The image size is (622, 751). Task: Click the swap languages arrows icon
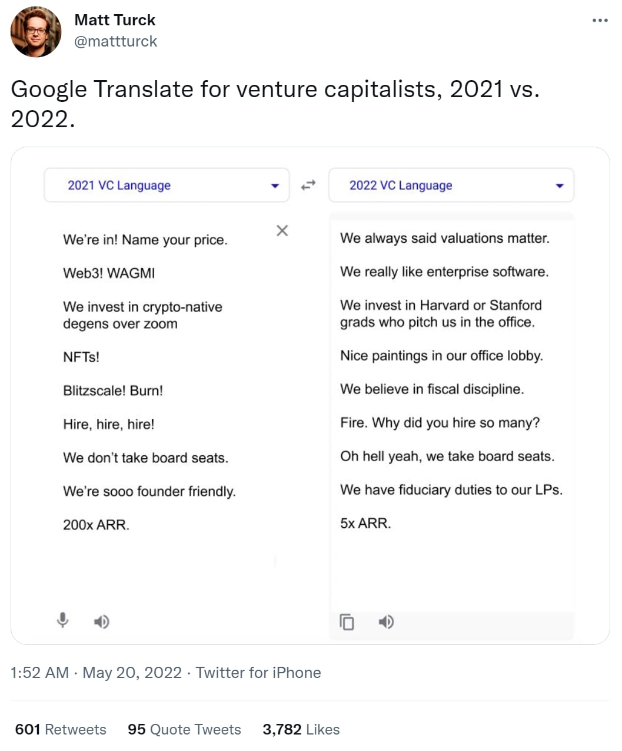tap(308, 185)
